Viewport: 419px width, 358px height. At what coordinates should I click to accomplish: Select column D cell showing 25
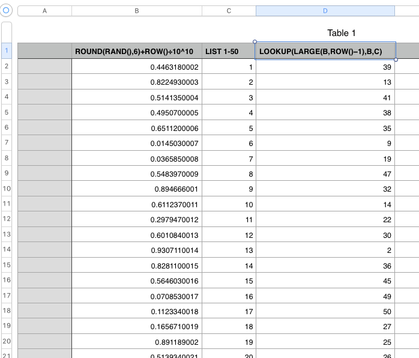pos(325,341)
